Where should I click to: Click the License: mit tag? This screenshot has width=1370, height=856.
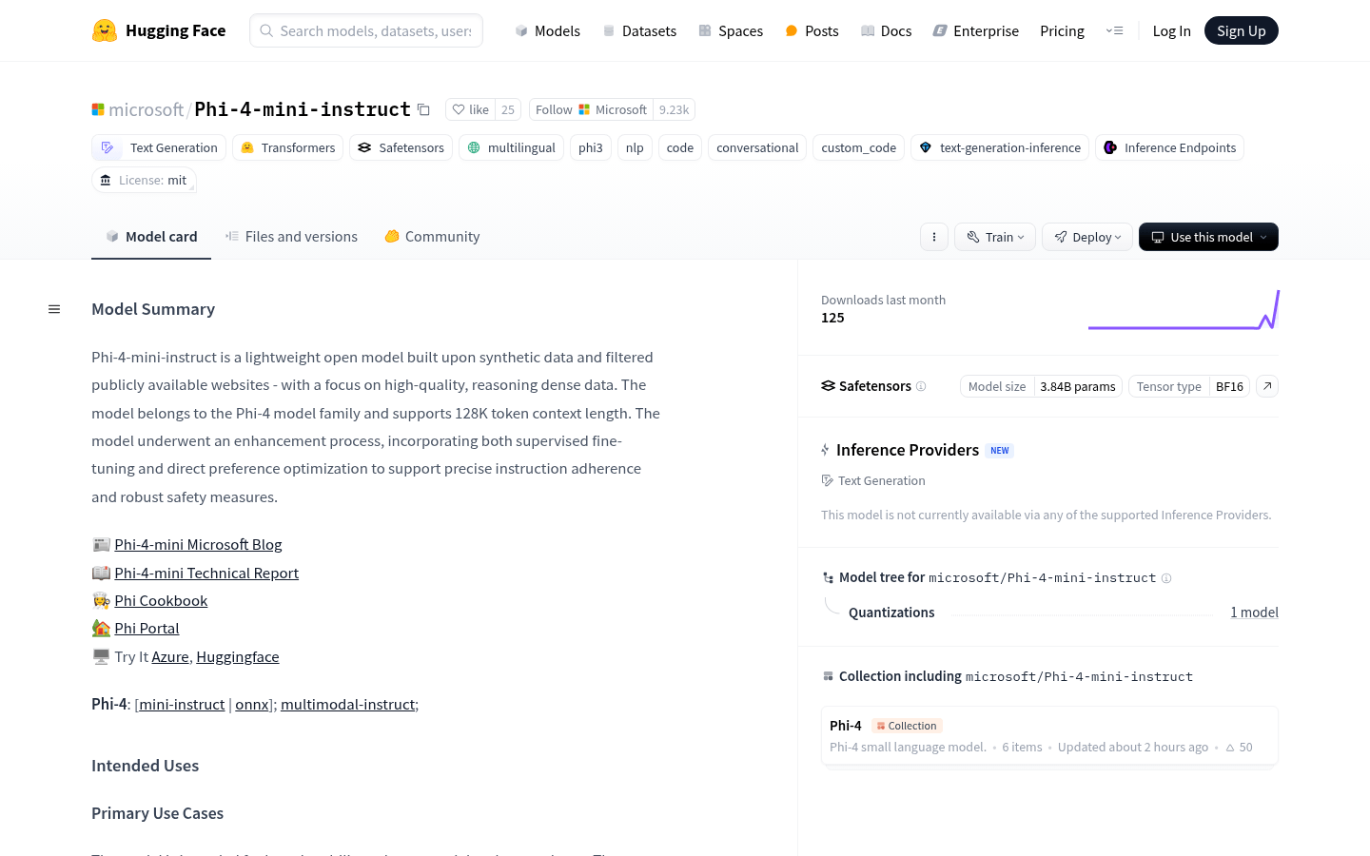tap(144, 180)
